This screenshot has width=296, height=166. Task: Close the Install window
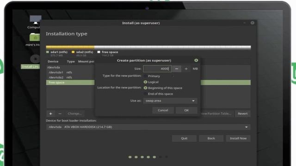pyautogui.click(x=253, y=23)
